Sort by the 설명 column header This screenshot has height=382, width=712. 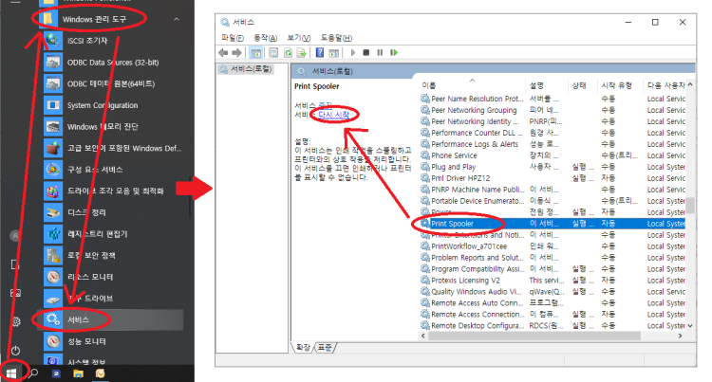tap(547, 85)
